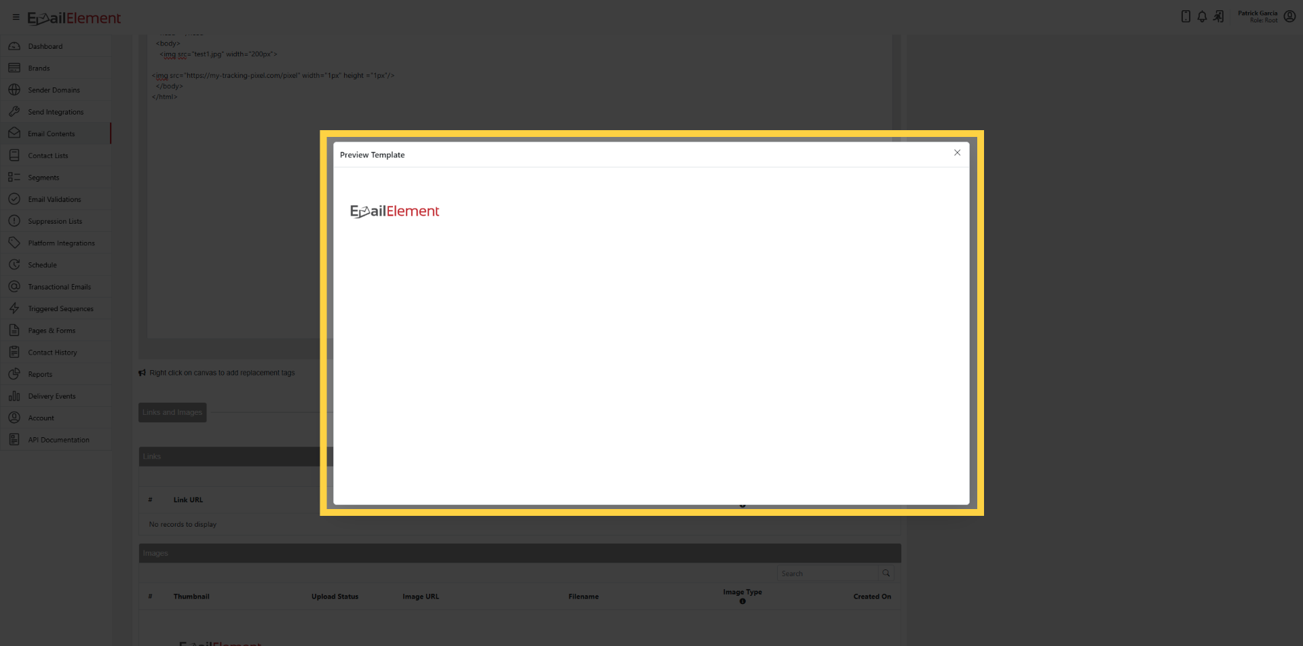Click the Patrick Garcia user name
Screen dimensions: 1303x646
pyautogui.click(x=1258, y=13)
